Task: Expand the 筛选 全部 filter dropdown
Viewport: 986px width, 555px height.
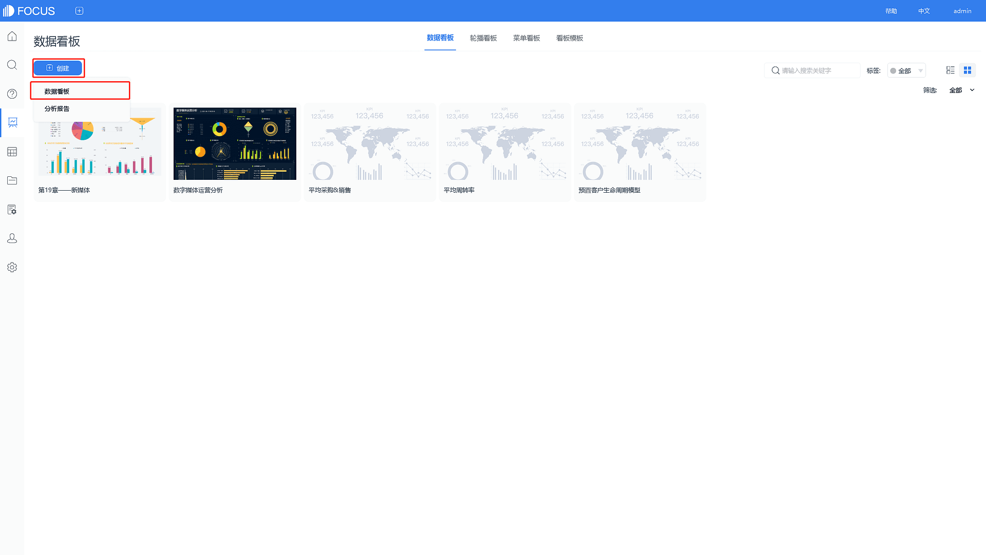Action: click(x=961, y=90)
